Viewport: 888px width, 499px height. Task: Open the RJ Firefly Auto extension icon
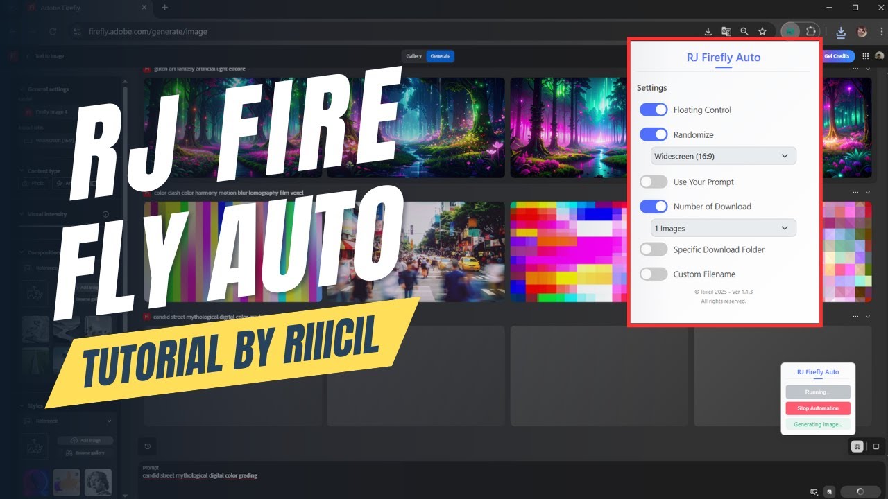point(790,31)
